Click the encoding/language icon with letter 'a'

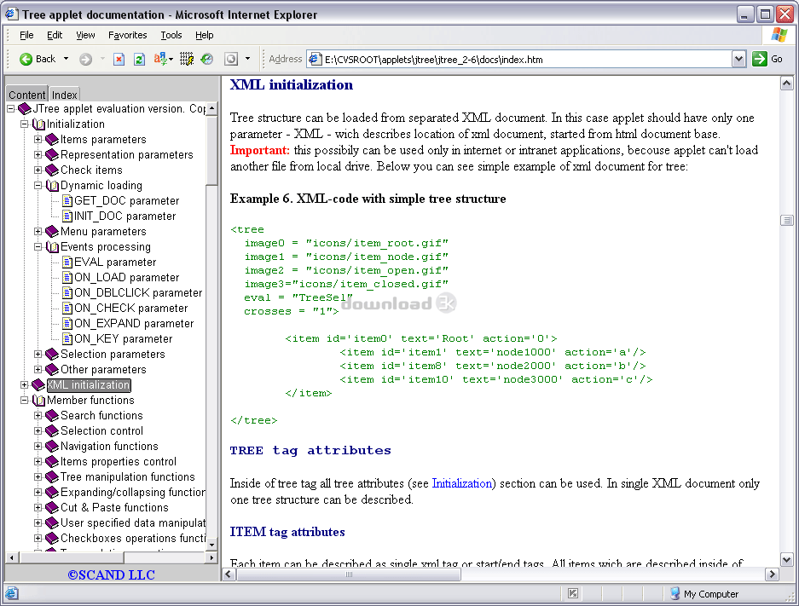(160, 59)
